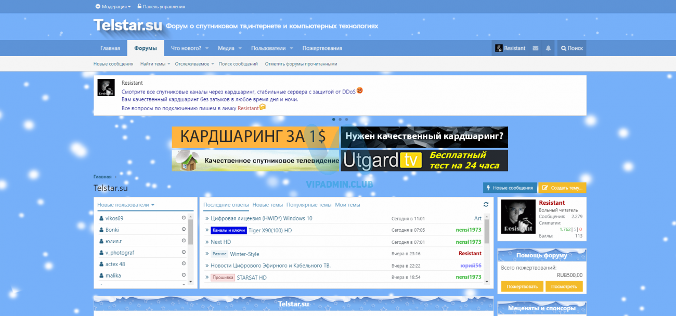Open the large Resistant profile picture
Image resolution: width=676 pixels, height=316 pixels.
coord(518,217)
